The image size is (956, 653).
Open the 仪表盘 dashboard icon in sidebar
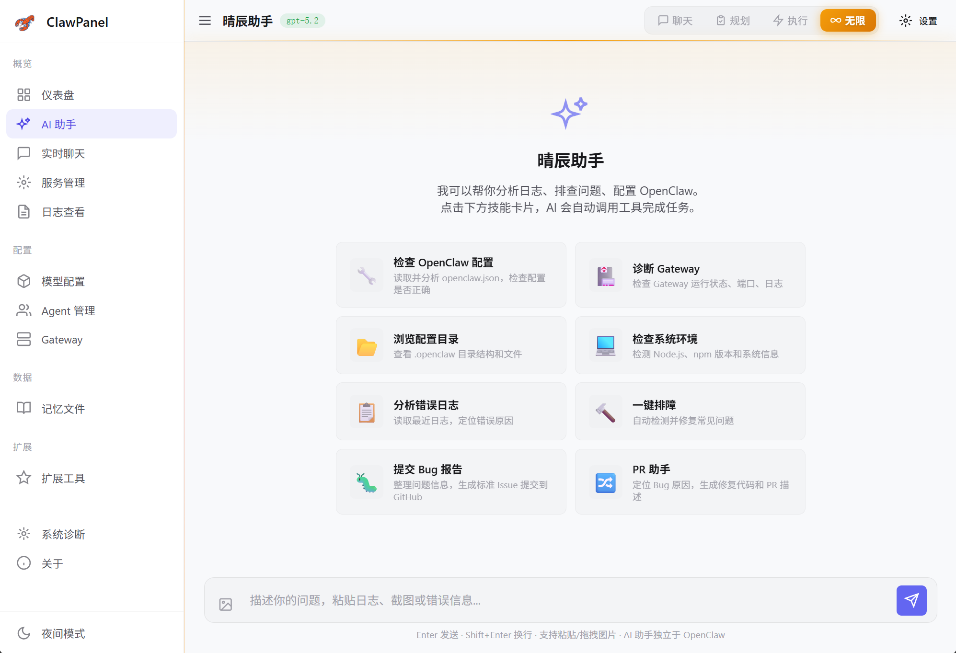[x=24, y=95]
